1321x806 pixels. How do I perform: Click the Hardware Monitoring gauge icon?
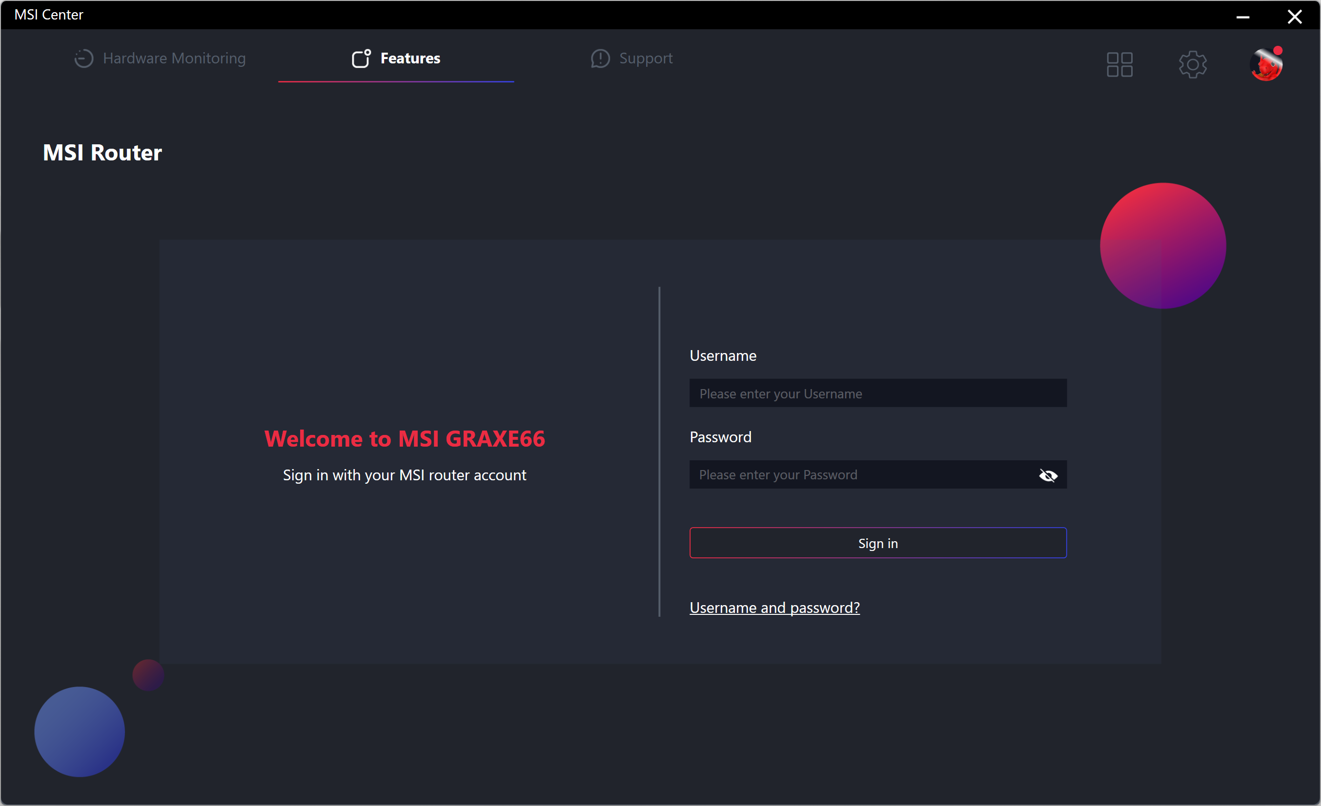click(x=83, y=59)
